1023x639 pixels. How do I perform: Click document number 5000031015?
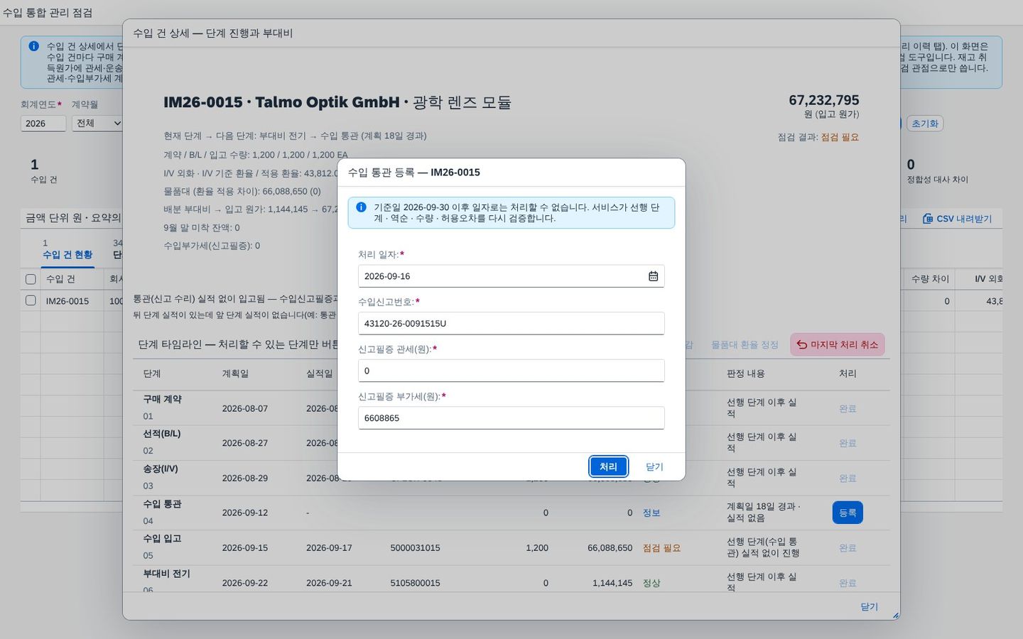point(415,548)
